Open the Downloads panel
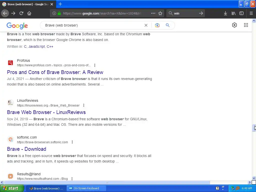This screenshot has width=256, height=192. pos(225,13)
